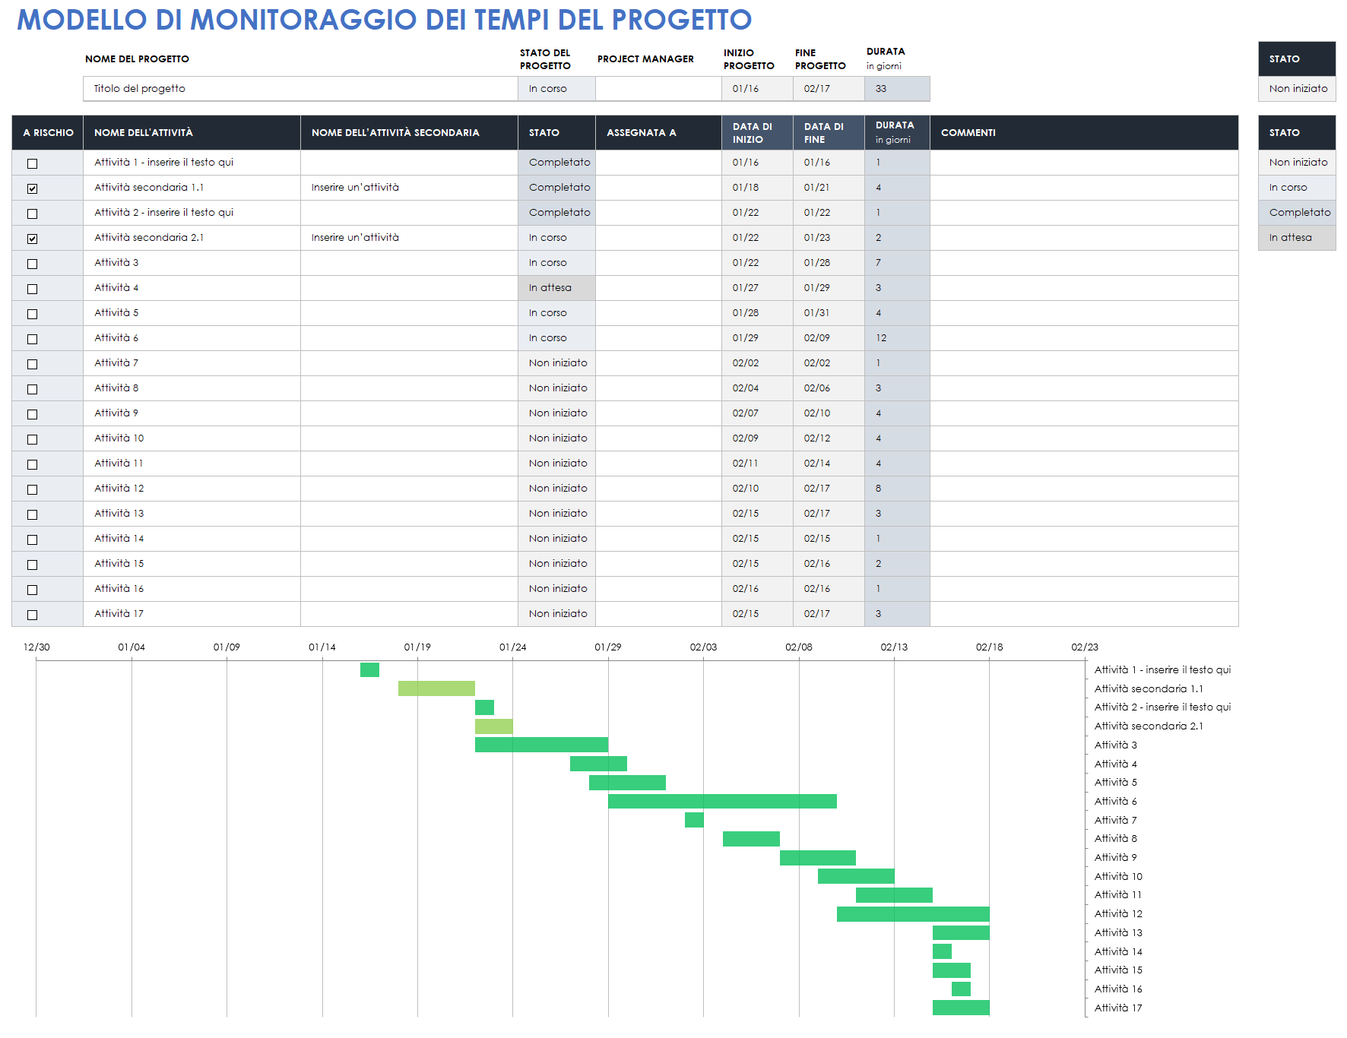1347x1038 pixels.
Task: Select project start date 01/16 cell
Action: [757, 89]
